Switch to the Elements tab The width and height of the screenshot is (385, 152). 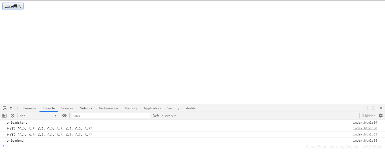29,108
